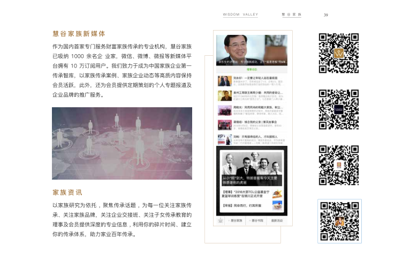
Task: Click the world map silhouettes image
Action: 122,143
